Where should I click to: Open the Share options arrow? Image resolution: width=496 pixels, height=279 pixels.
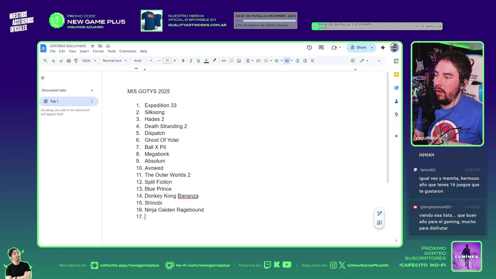(x=372, y=48)
